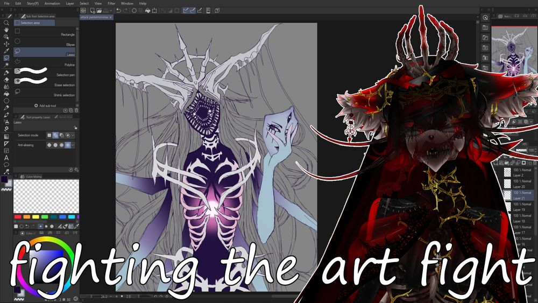Select the Operation object tool
This screenshot has height=303, width=538.
tap(6, 37)
